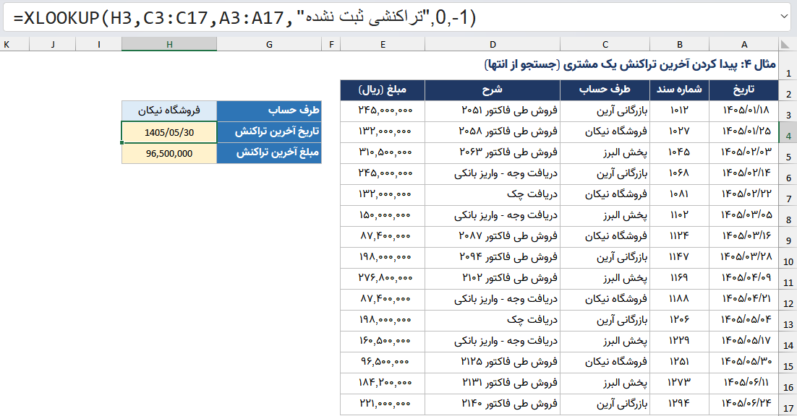Click table header تاریخ

tap(743, 90)
